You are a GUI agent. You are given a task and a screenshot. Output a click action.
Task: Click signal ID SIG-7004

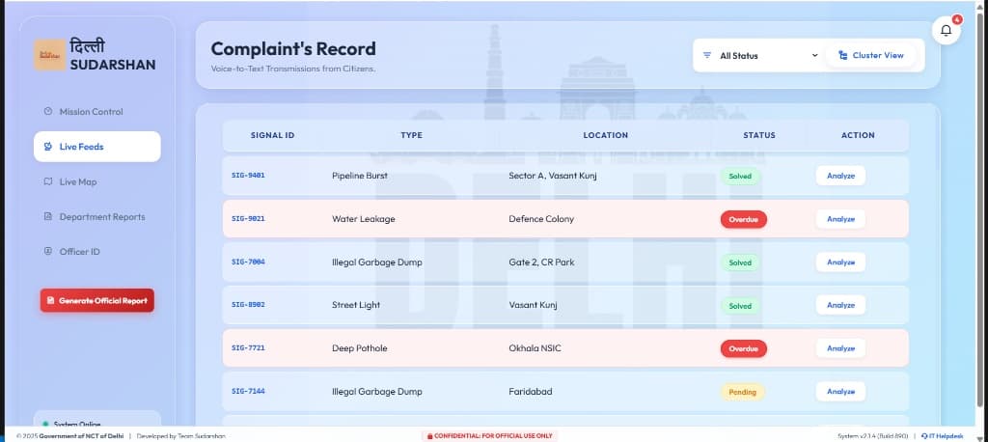pos(248,262)
